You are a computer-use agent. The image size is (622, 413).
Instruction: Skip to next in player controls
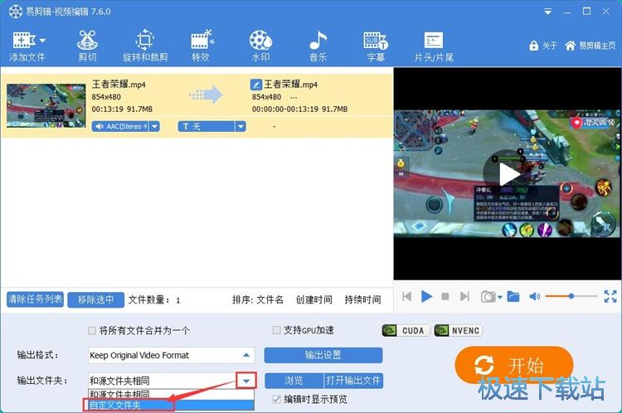464,296
